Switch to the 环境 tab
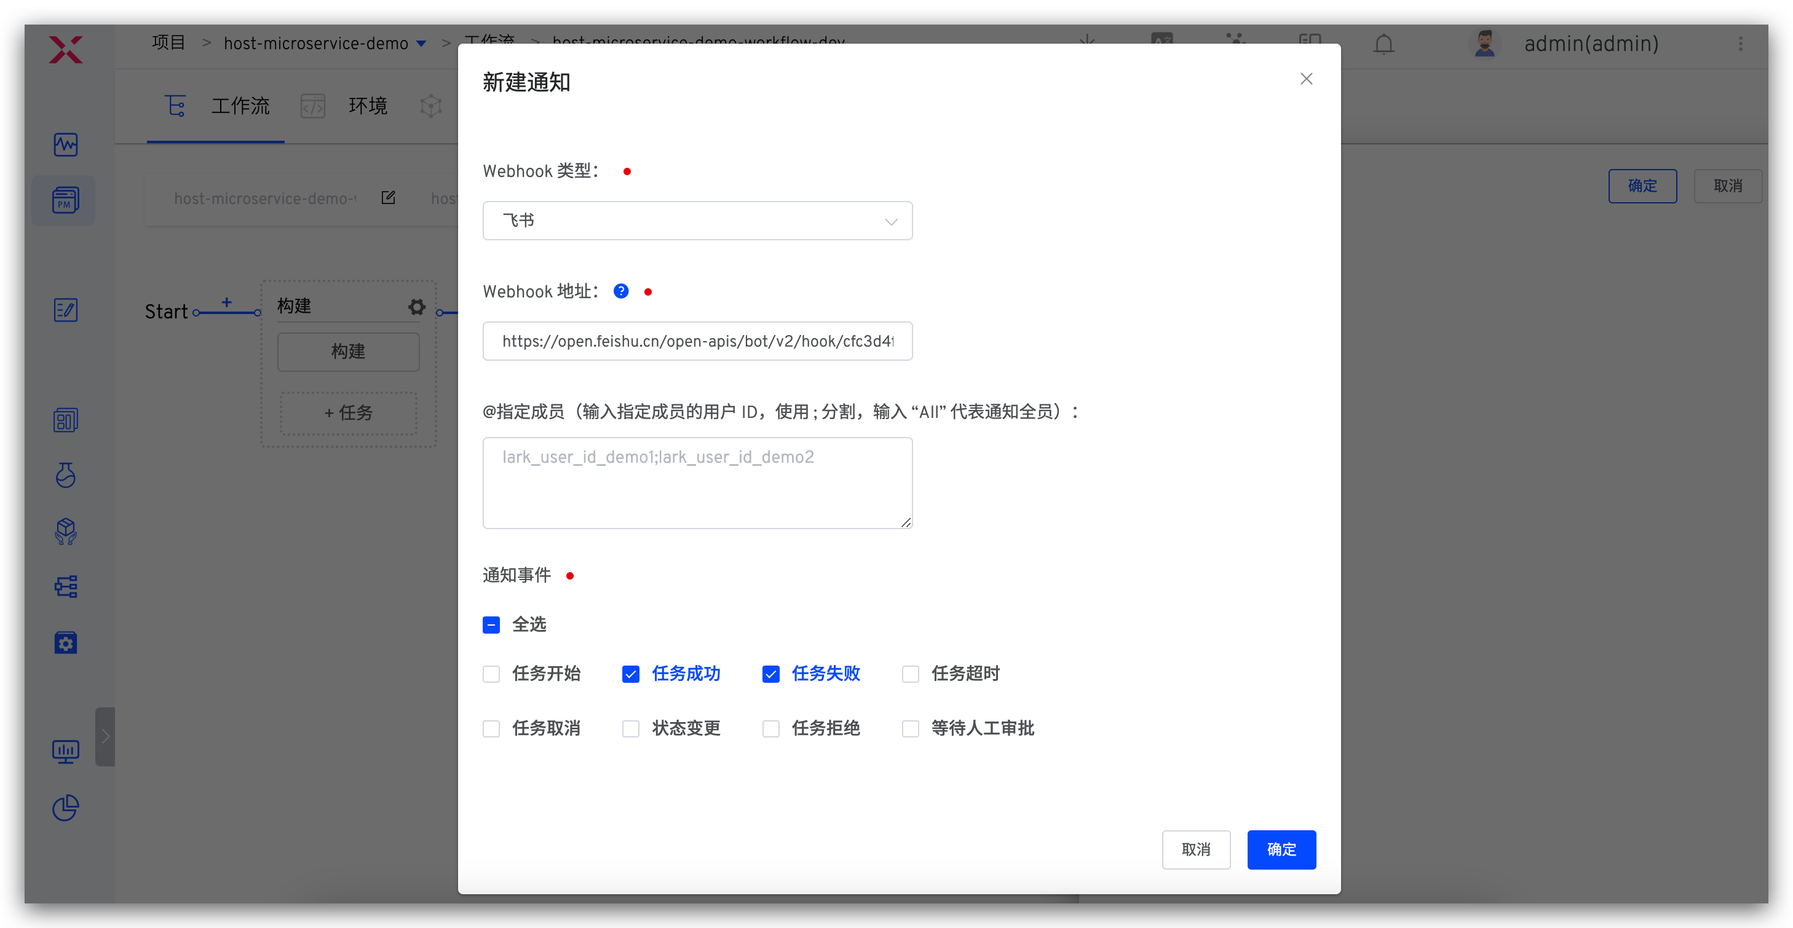Image resolution: width=1793 pixels, height=928 pixels. (x=367, y=106)
